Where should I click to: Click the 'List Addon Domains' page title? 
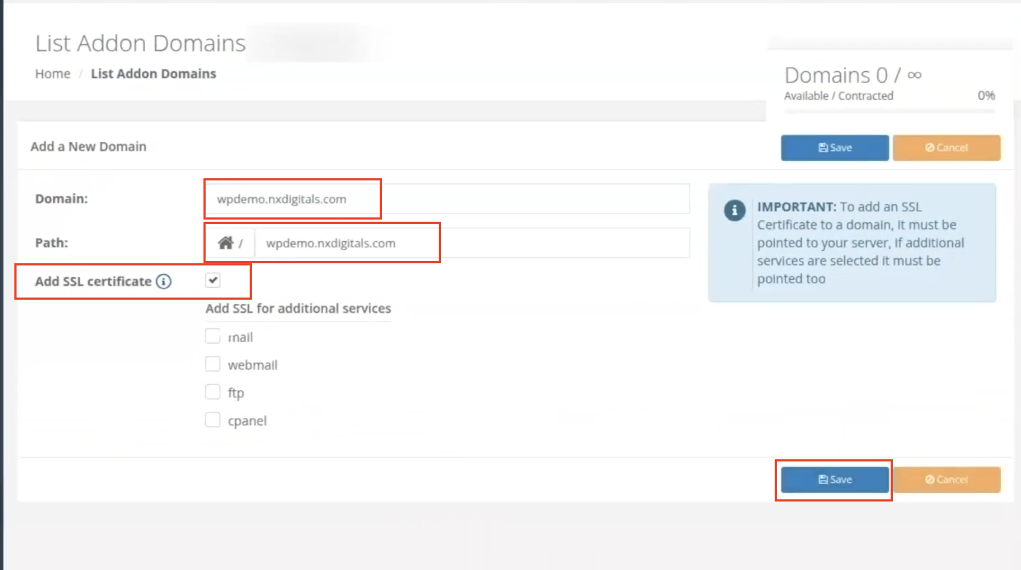pos(140,43)
